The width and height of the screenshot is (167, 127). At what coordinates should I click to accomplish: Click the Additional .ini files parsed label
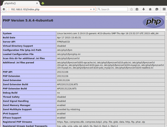click(x=18, y=63)
